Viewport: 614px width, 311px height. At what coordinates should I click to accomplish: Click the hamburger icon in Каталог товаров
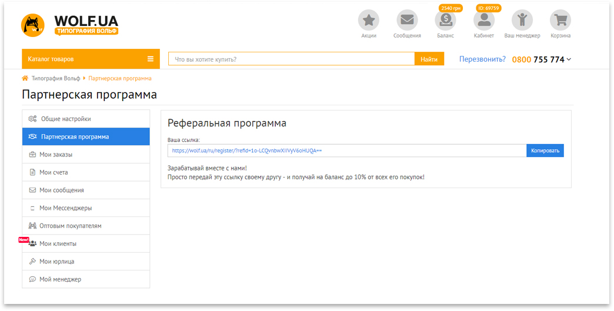click(x=151, y=59)
